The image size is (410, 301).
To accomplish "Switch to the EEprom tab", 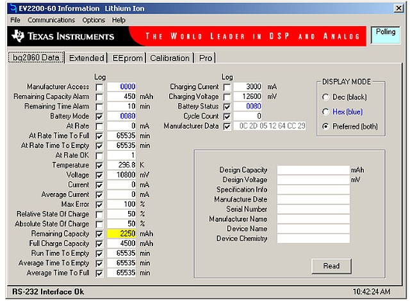I will 127,58.
